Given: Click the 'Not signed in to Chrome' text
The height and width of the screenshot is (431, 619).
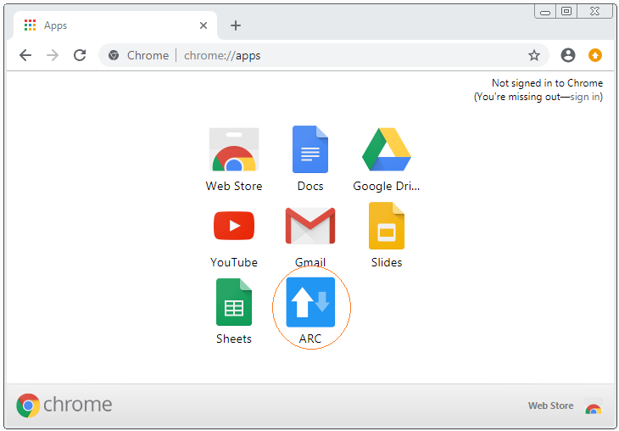Looking at the screenshot, I should pyautogui.click(x=547, y=83).
